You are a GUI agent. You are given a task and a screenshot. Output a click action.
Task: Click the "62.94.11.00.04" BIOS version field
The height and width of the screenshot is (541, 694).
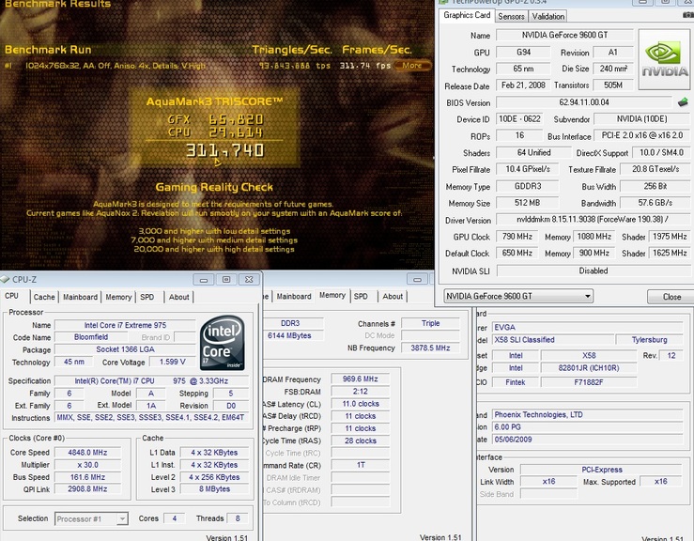[x=584, y=102]
